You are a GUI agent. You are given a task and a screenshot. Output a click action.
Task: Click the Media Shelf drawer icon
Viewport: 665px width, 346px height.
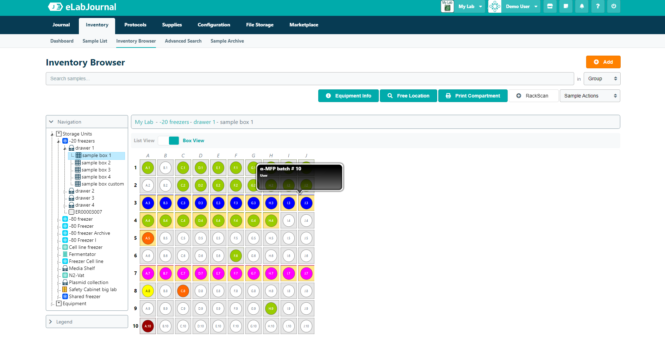65,268
